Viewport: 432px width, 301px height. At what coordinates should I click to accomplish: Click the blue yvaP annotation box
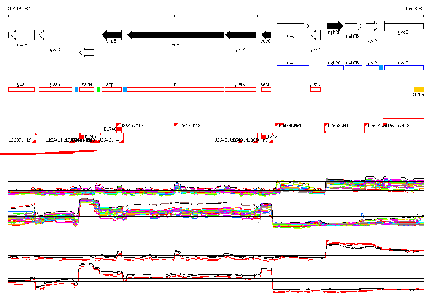pyautogui.click(x=373, y=68)
